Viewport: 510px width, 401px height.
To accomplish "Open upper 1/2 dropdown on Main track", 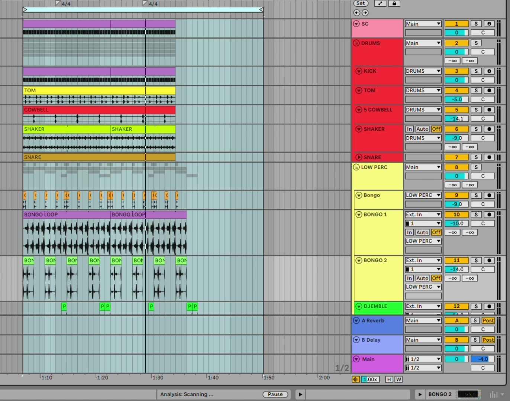I will 423,359.
